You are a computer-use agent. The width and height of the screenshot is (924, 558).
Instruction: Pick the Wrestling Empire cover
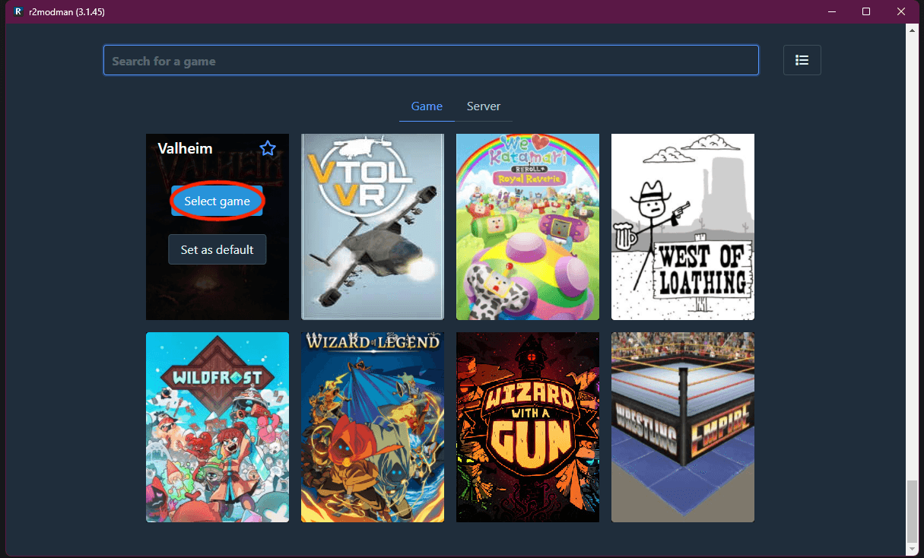(x=683, y=427)
